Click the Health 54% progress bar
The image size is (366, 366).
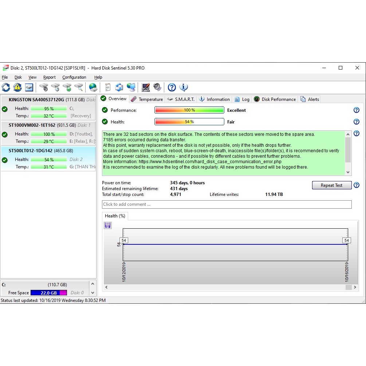coord(189,122)
